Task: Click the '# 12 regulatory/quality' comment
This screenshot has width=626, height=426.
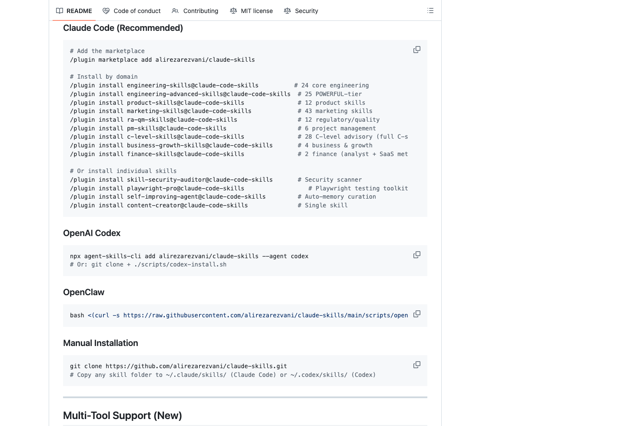Action: [339, 120]
